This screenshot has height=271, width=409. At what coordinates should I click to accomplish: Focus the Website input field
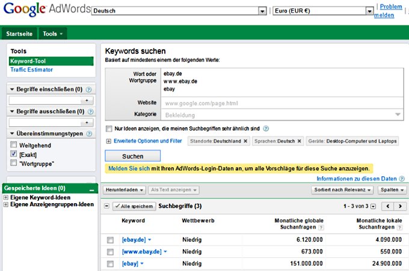282,103
